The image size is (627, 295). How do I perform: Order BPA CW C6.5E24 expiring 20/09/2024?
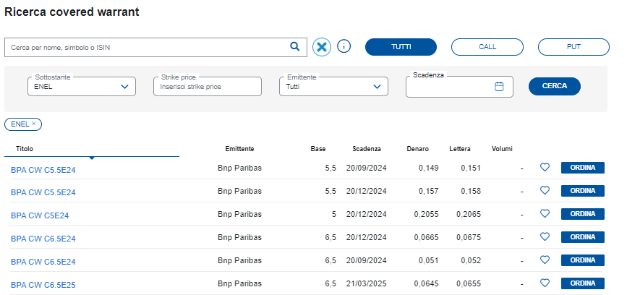[583, 260]
